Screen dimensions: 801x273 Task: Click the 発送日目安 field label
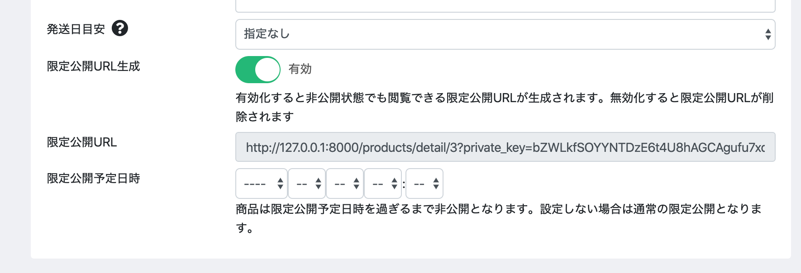point(76,29)
